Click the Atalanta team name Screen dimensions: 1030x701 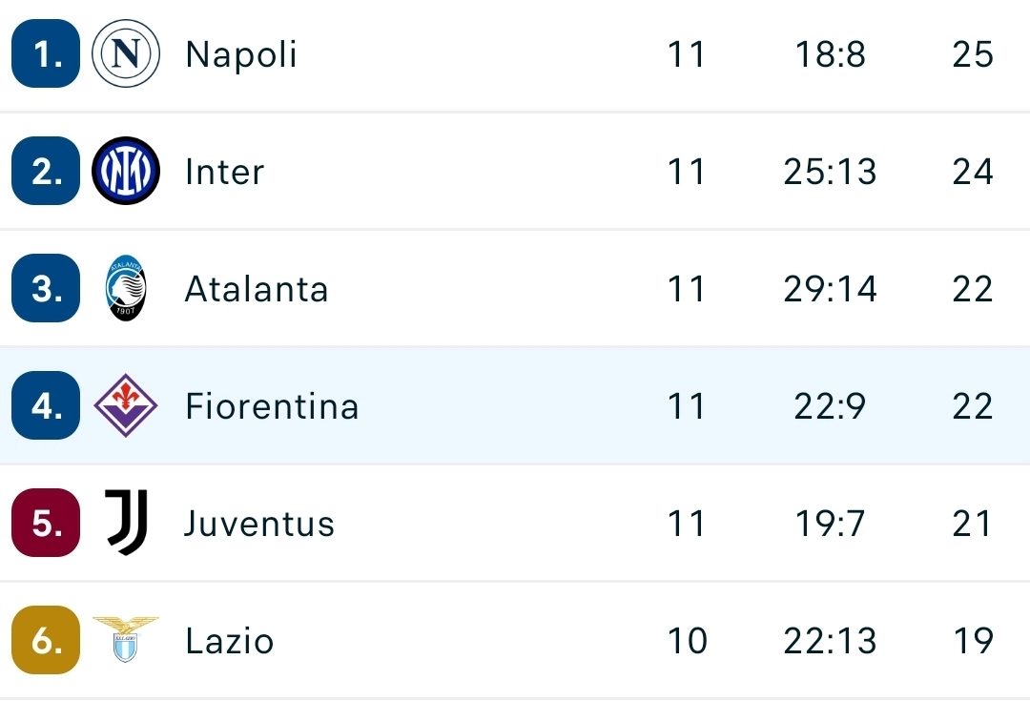[x=256, y=289]
